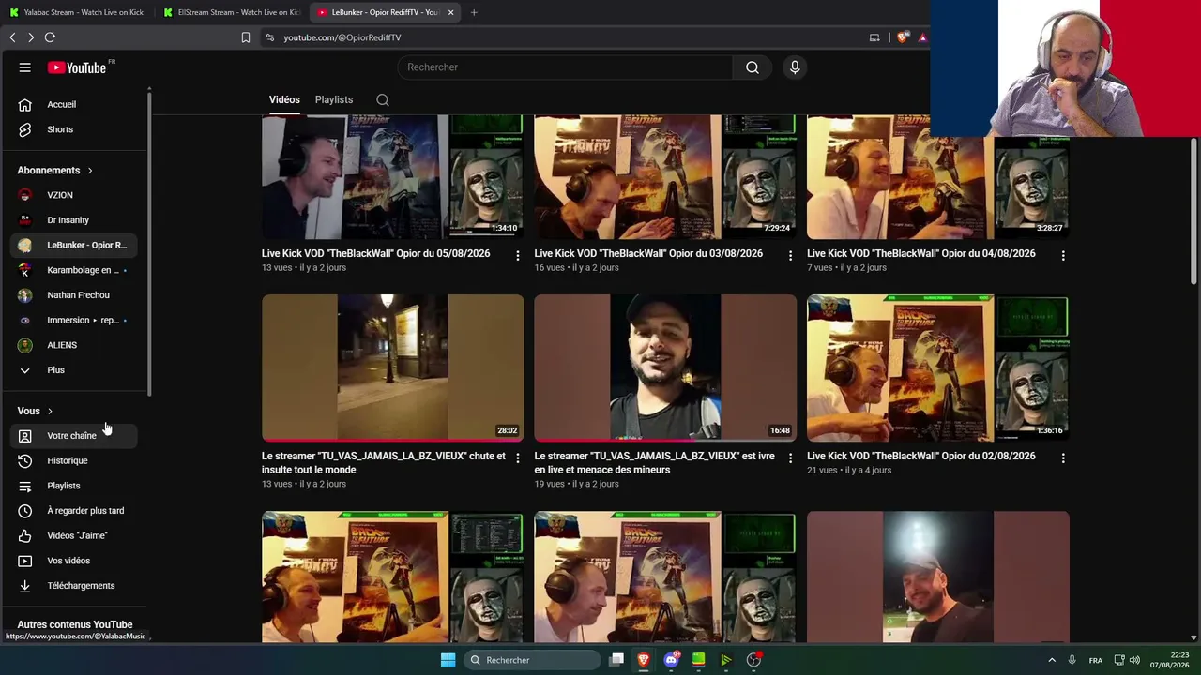The height and width of the screenshot is (675, 1201).
Task: Go to the YouTube home logo
Action: 77,67
